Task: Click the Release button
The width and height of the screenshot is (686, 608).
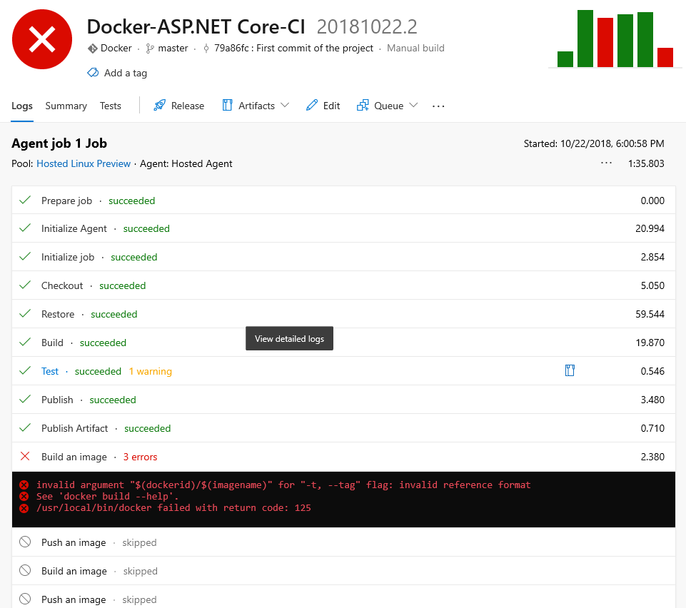Action: pyautogui.click(x=179, y=106)
